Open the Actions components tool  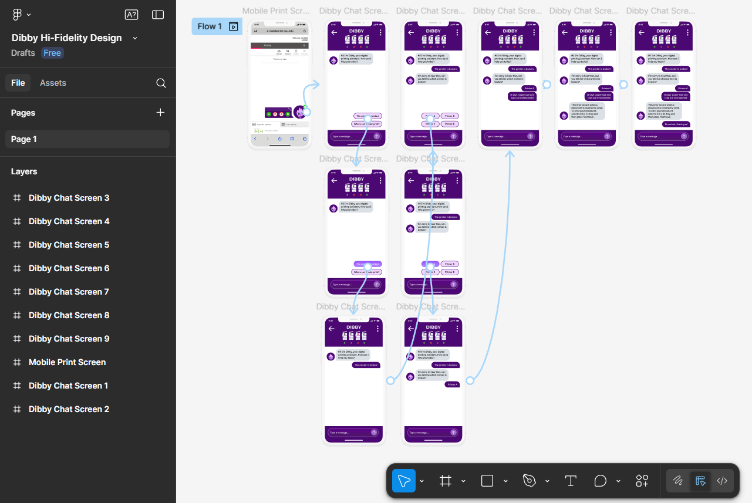642,481
